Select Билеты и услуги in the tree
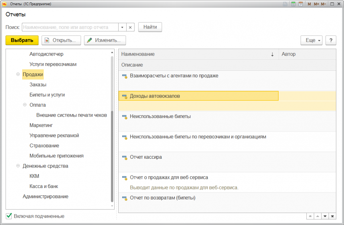The width and height of the screenshot is (344, 225). tap(47, 95)
